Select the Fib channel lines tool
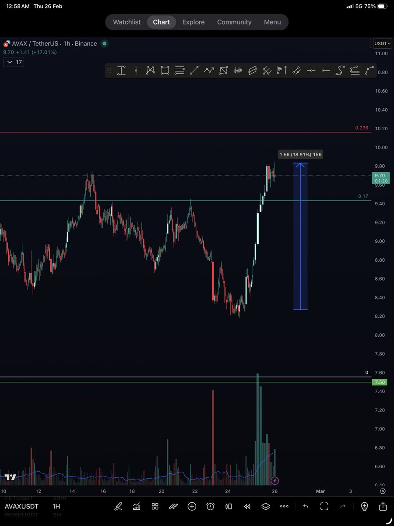 [x=355, y=70]
